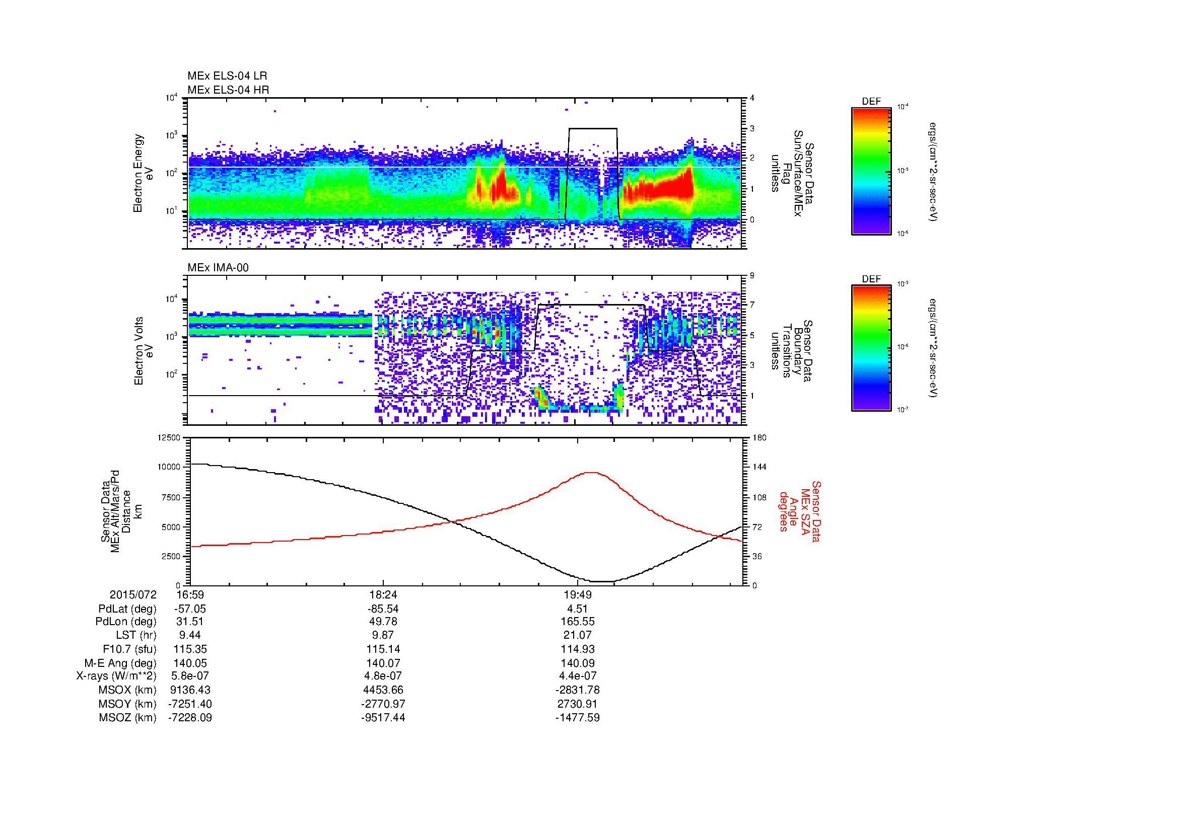The width and height of the screenshot is (1178, 832).
Task: Click the 'MSOZ (km)' row label
Action: coord(127,718)
